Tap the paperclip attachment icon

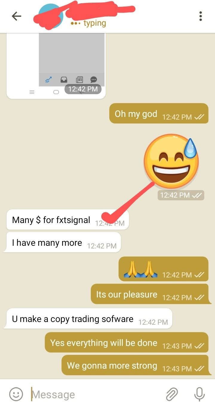tap(172, 394)
